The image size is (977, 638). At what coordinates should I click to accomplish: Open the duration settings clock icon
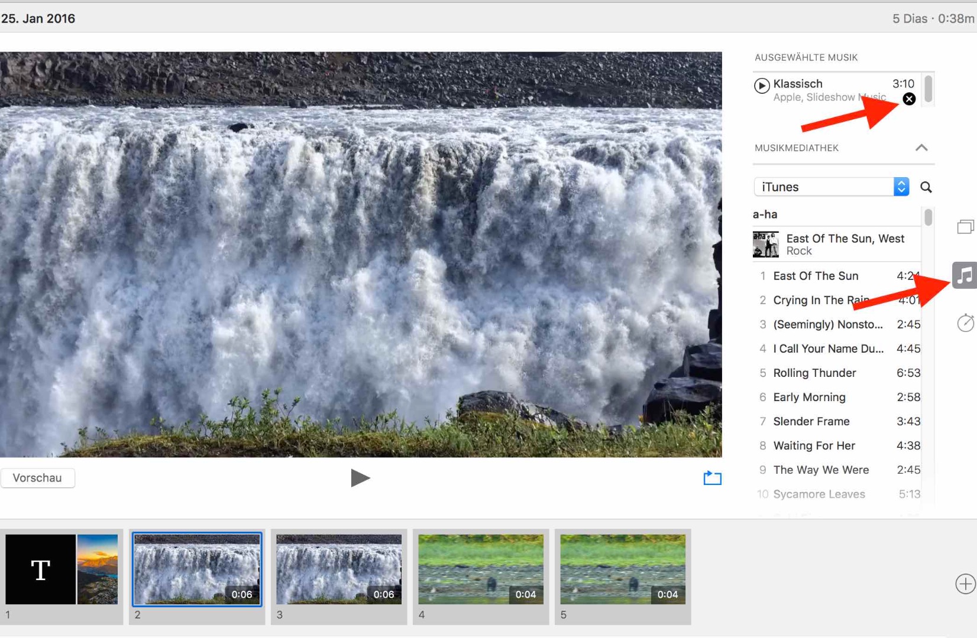965,323
